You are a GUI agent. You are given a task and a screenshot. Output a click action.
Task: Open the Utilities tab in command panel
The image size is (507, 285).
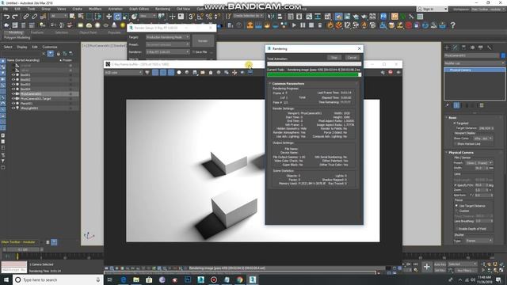coord(490,47)
